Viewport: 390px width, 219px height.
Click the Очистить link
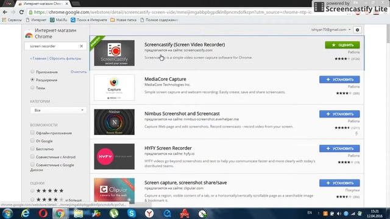pyautogui.click(x=79, y=72)
